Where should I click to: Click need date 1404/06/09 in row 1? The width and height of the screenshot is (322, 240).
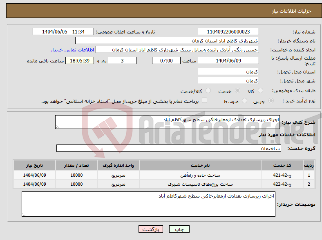34,175
